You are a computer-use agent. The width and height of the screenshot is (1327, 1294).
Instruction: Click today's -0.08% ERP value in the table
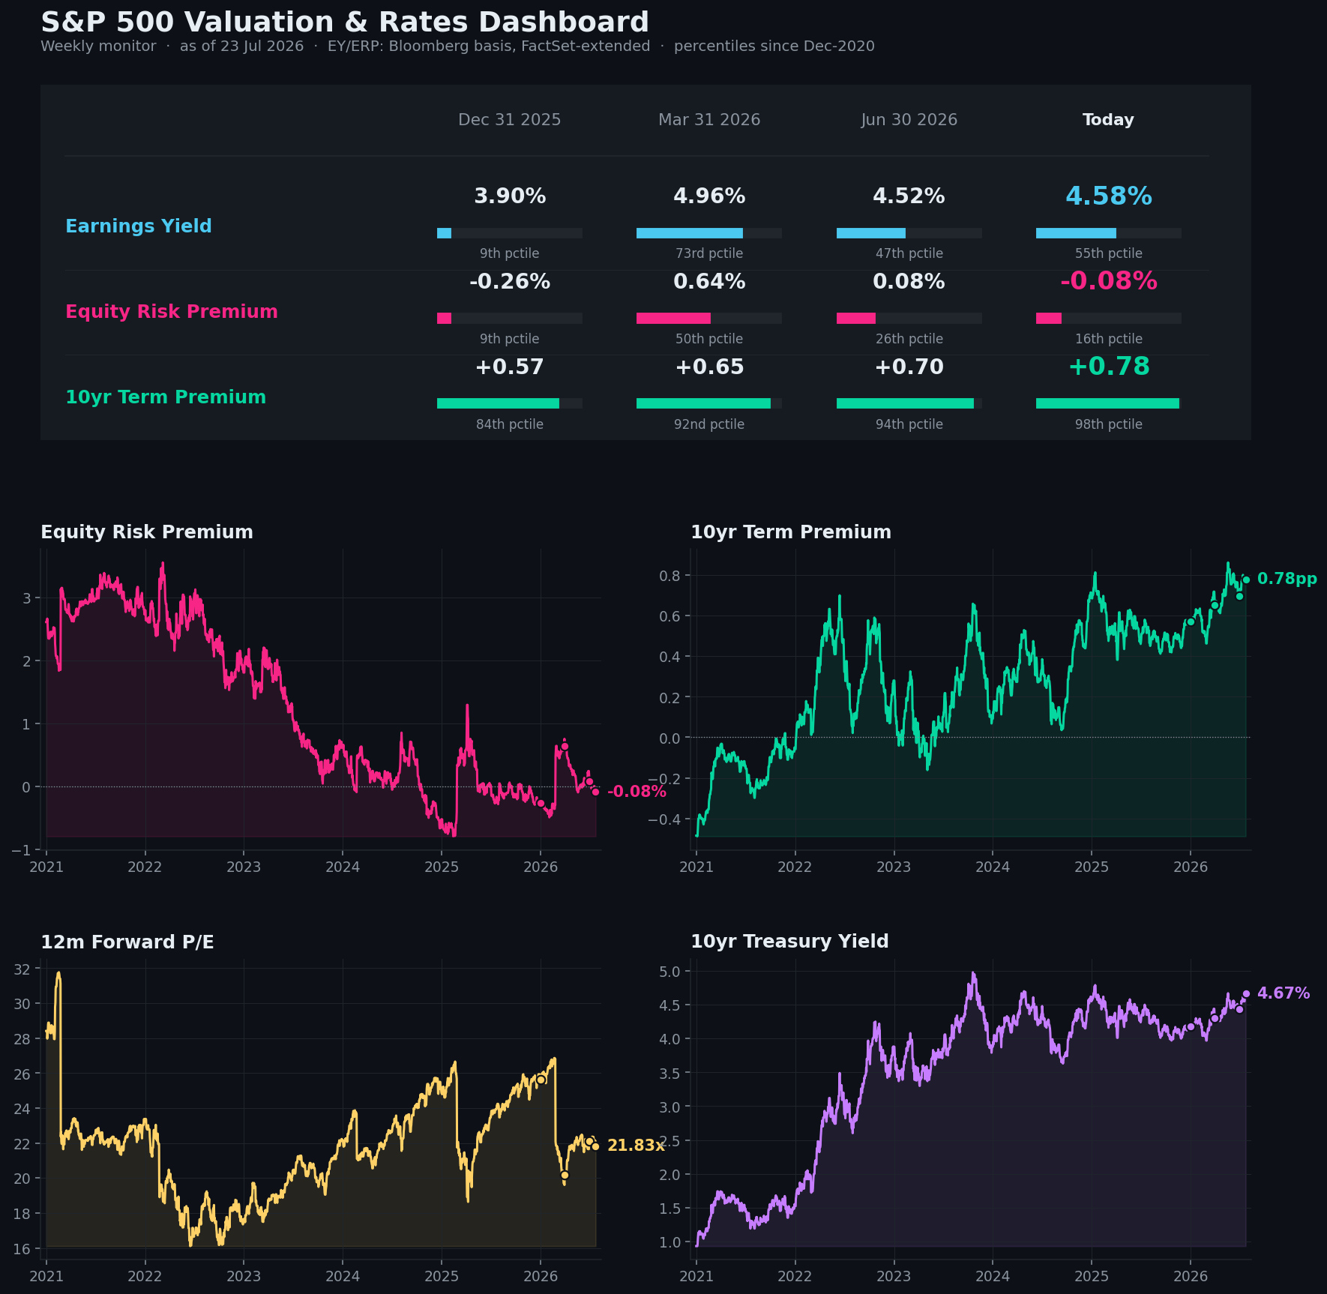pos(1109,281)
